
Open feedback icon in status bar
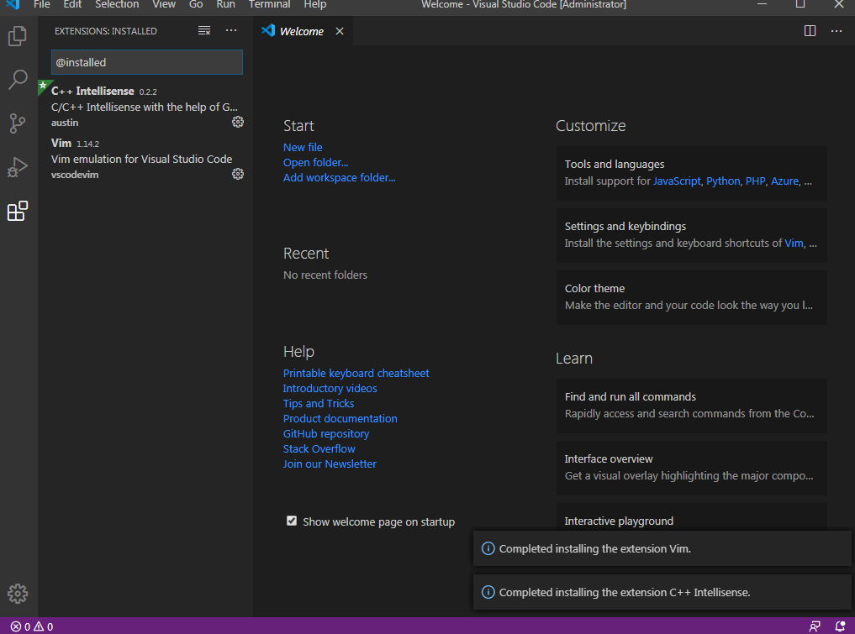coord(815,626)
